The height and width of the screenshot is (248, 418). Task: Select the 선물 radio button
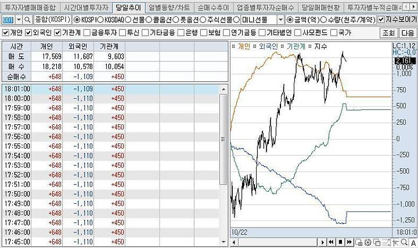tap(128, 20)
